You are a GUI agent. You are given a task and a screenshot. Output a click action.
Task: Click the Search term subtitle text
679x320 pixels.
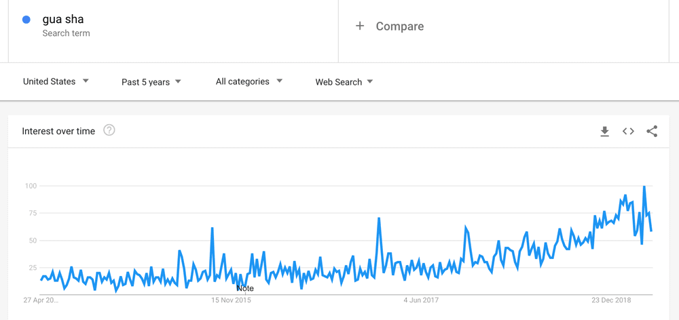tap(67, 33)
